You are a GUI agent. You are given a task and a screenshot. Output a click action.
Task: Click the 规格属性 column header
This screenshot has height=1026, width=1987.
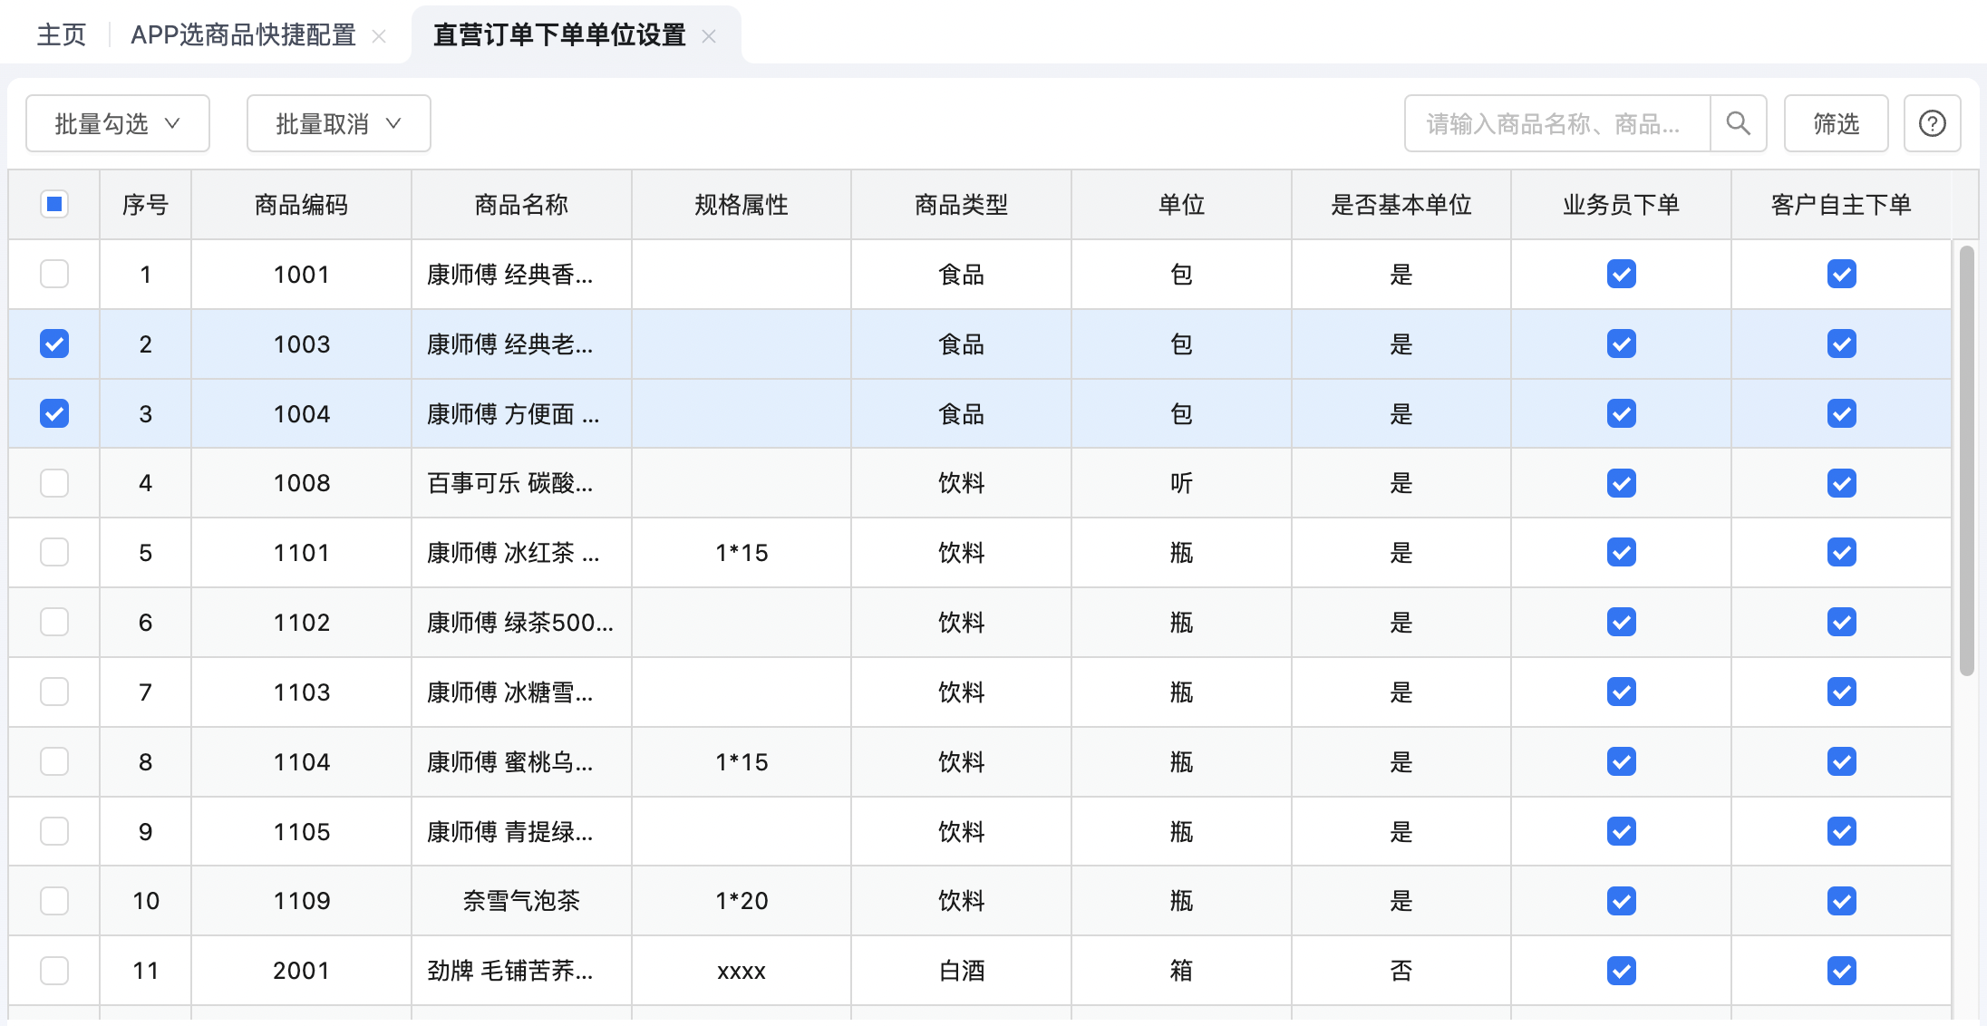pyautogui.click(x=741, y=205)
